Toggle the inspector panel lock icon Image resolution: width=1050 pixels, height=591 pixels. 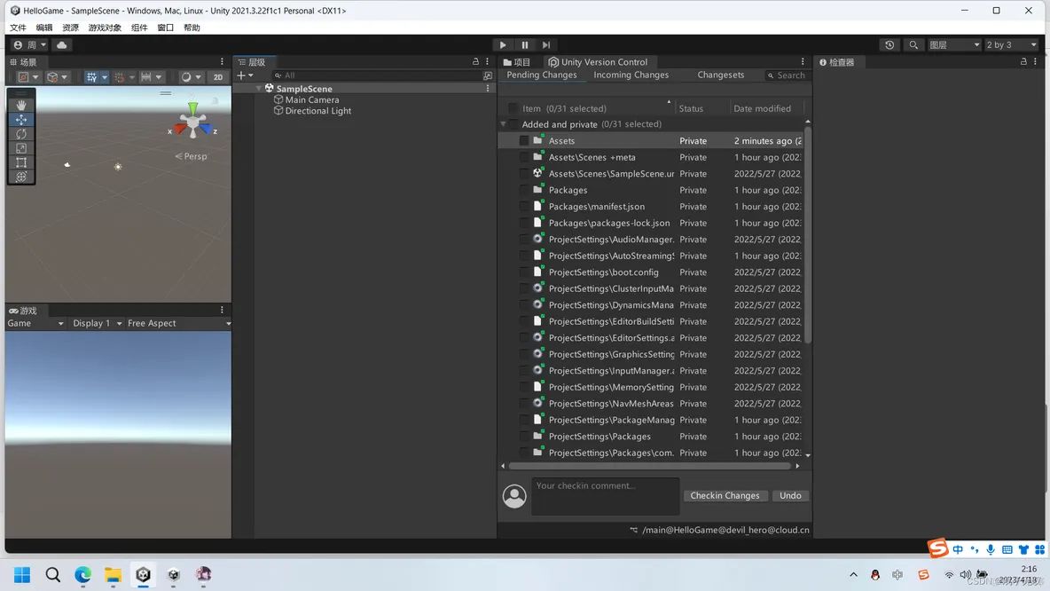[x=1023, y=61]
